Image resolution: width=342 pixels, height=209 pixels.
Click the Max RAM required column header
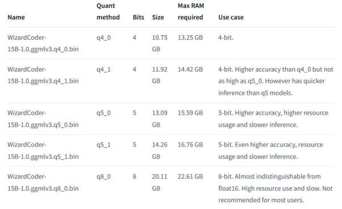[191, 11]
